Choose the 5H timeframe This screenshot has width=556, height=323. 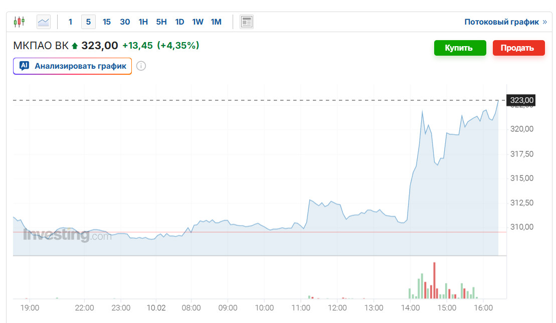click(x=161, y=22)
